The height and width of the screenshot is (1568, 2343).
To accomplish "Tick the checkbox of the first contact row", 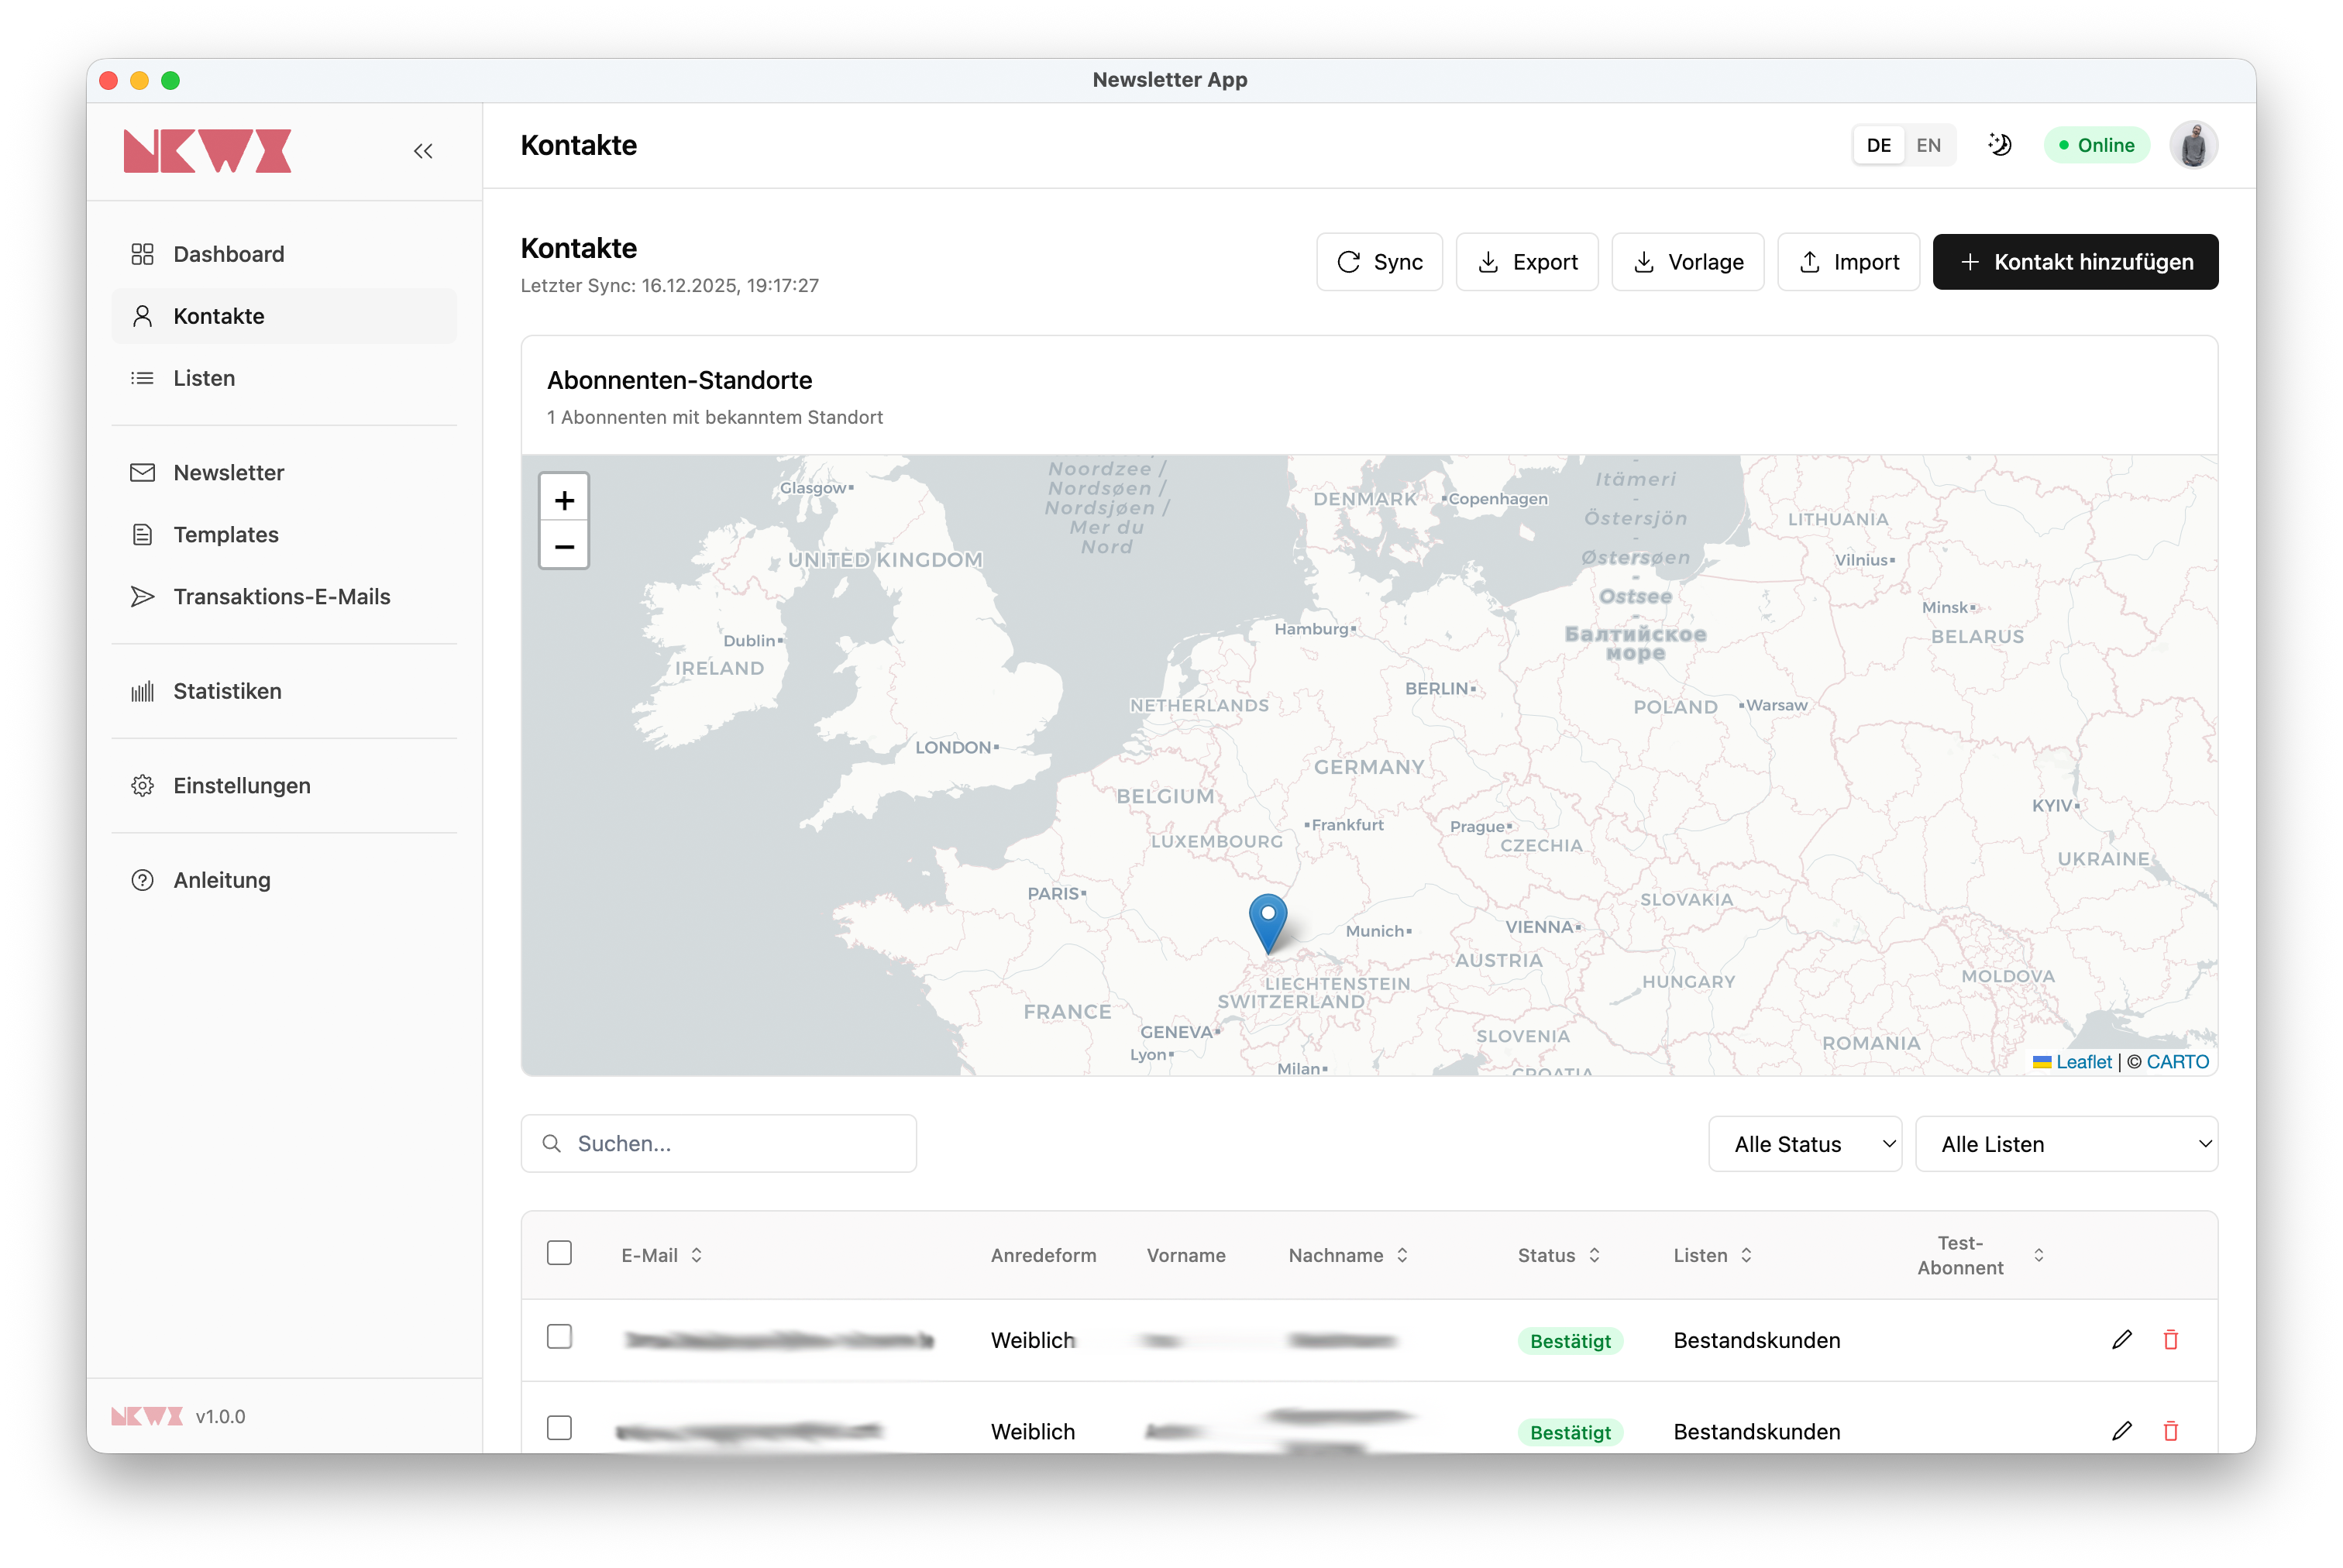I will [559, 1336].
